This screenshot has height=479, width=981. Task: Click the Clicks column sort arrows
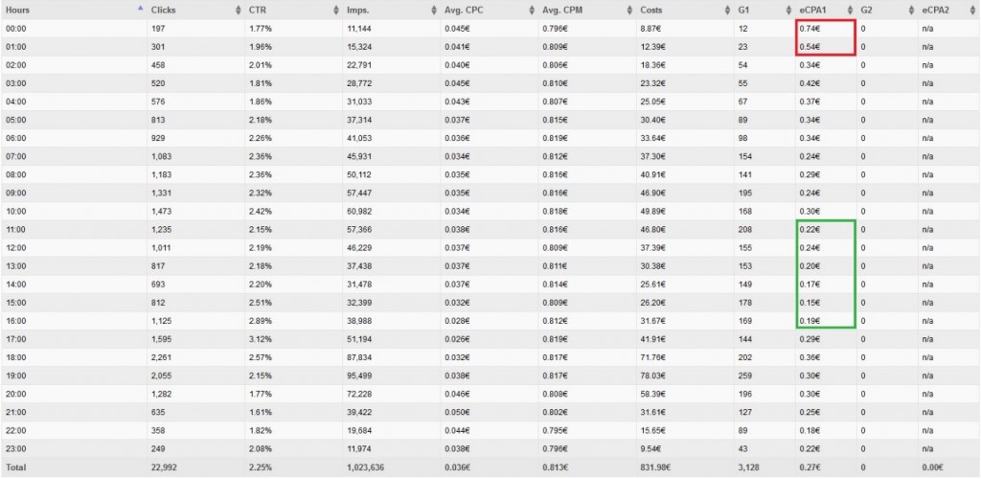pos(238,11)
